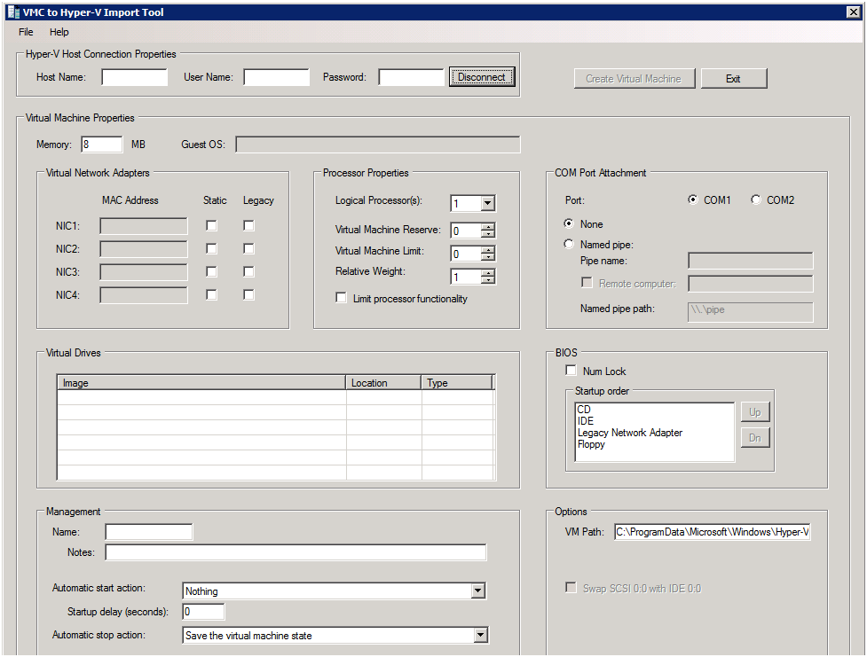Click the Pipe name field
The image size is (867, 657).
(x=751, y=261)
